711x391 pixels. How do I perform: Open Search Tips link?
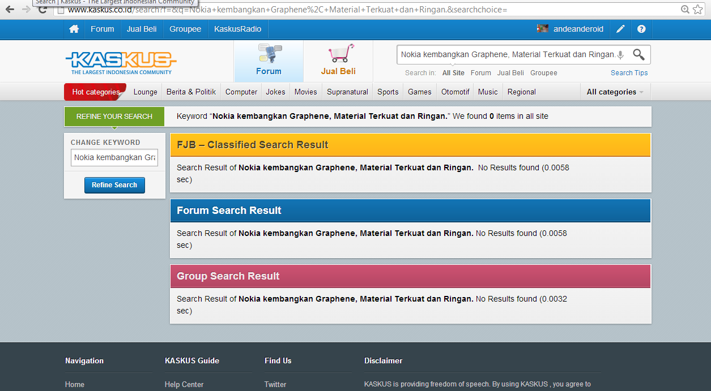pos(629,73)
